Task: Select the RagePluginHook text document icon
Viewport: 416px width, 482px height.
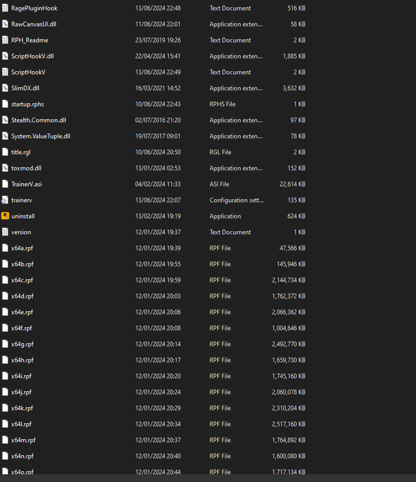Action: [x=5, y=8]
